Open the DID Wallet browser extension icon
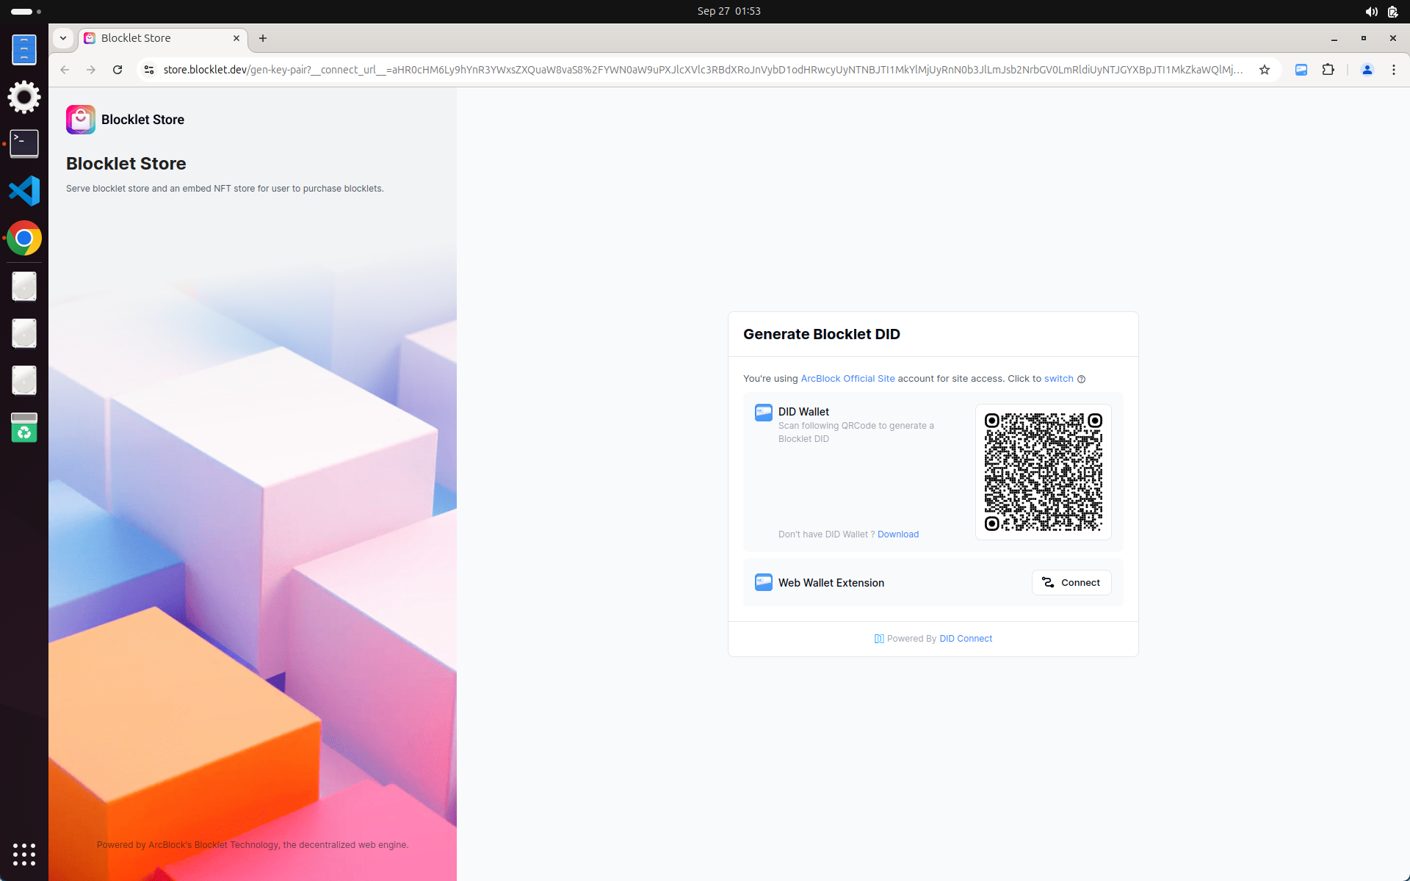The width and height of the screenshot is (1410, 881). [1301, 70]
